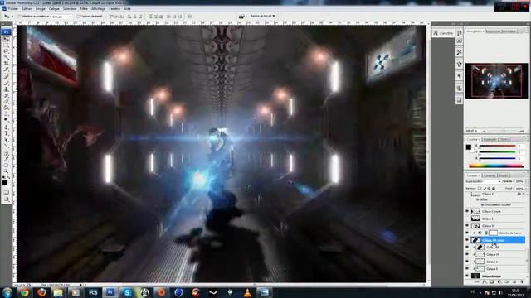Select the Crop tool

coord(7,63)
